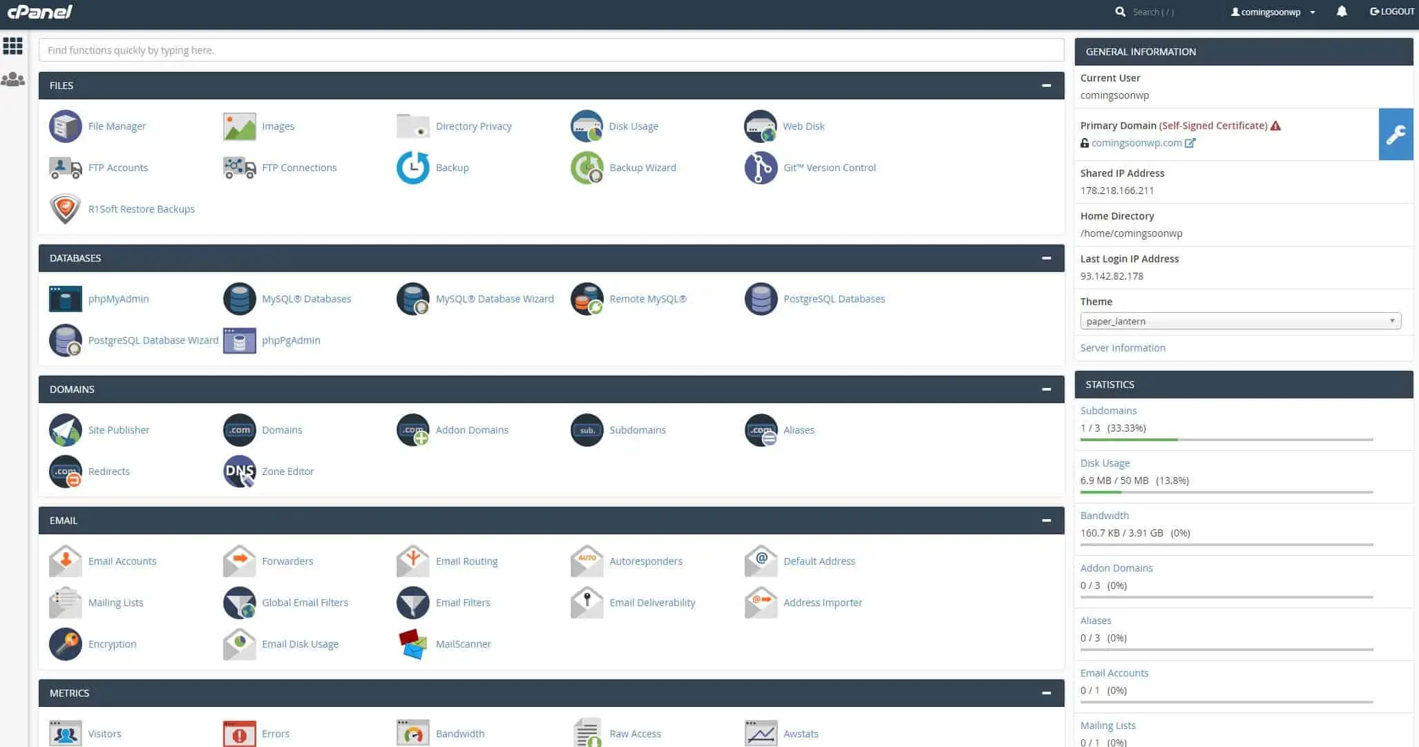Screen dimensions: 1419x747
Task: Click the Subdomains usage progress bar
Action: point(1227,440)
